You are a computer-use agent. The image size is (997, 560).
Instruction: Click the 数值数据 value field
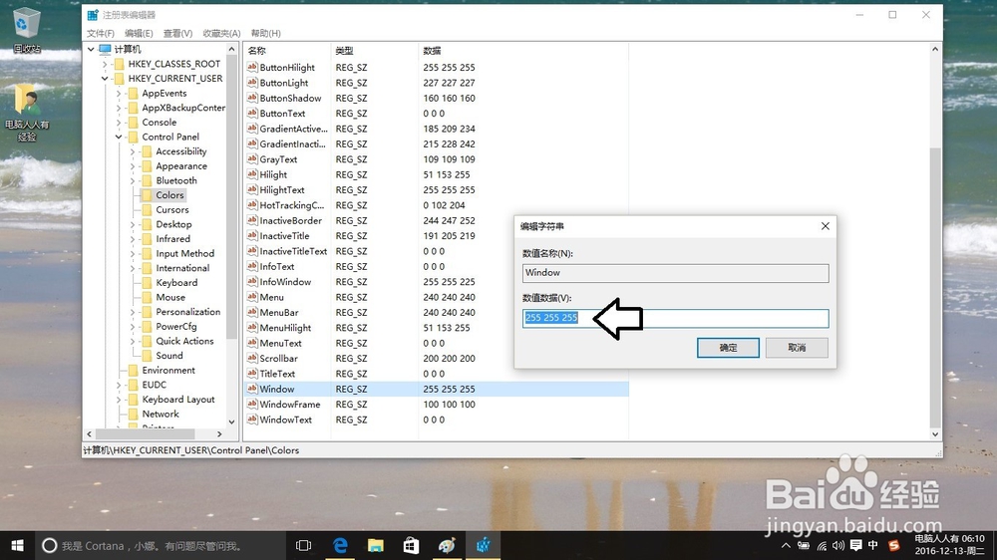pyautogui.click(x=675, y=318)
